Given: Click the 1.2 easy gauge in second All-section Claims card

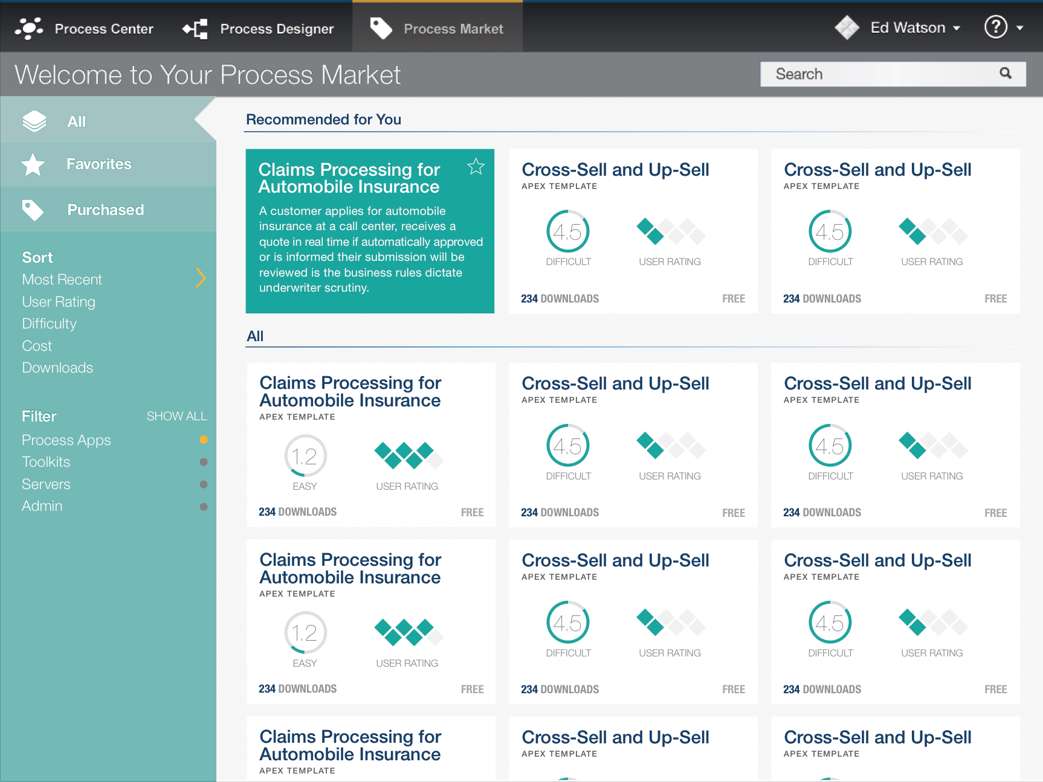Looking at the screenshot, I should point(305,633).
